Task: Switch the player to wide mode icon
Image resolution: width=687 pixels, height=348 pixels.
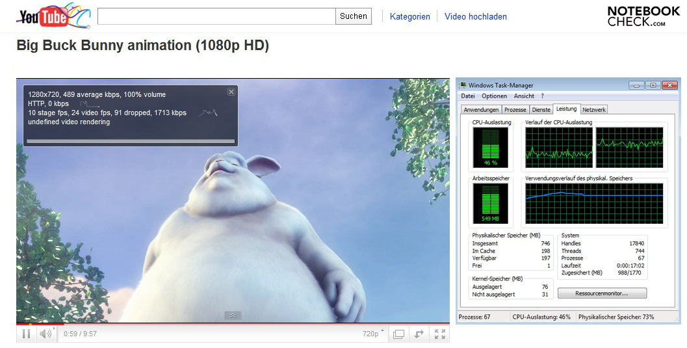Action: coord(398,334)
